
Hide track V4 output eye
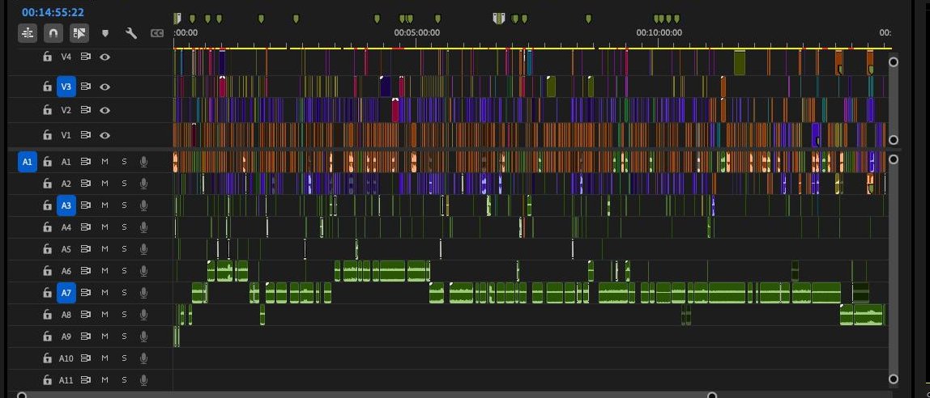pos(105,57)
